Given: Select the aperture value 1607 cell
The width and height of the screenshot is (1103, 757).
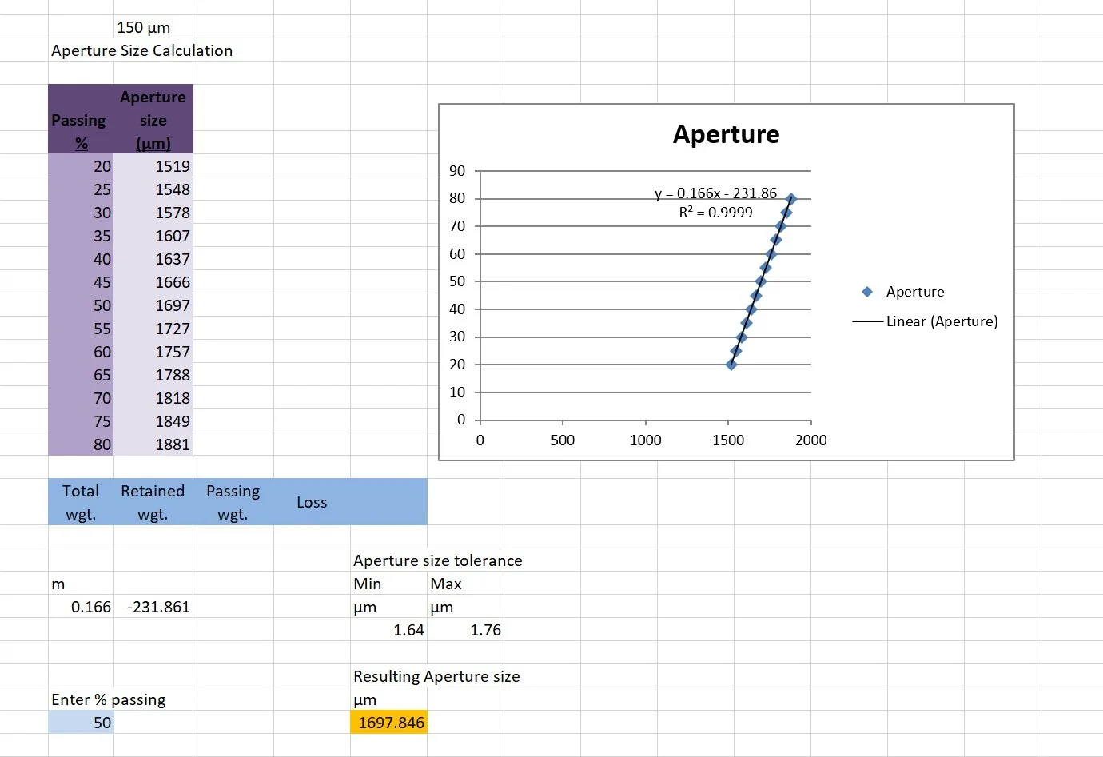Looking at the screenshot, I should tap(153, 236).
